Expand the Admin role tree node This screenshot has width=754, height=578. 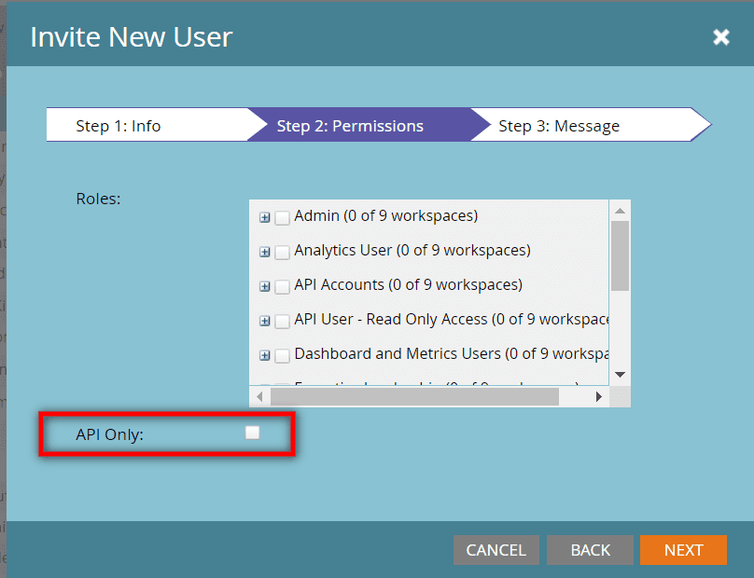pos(265,217)
